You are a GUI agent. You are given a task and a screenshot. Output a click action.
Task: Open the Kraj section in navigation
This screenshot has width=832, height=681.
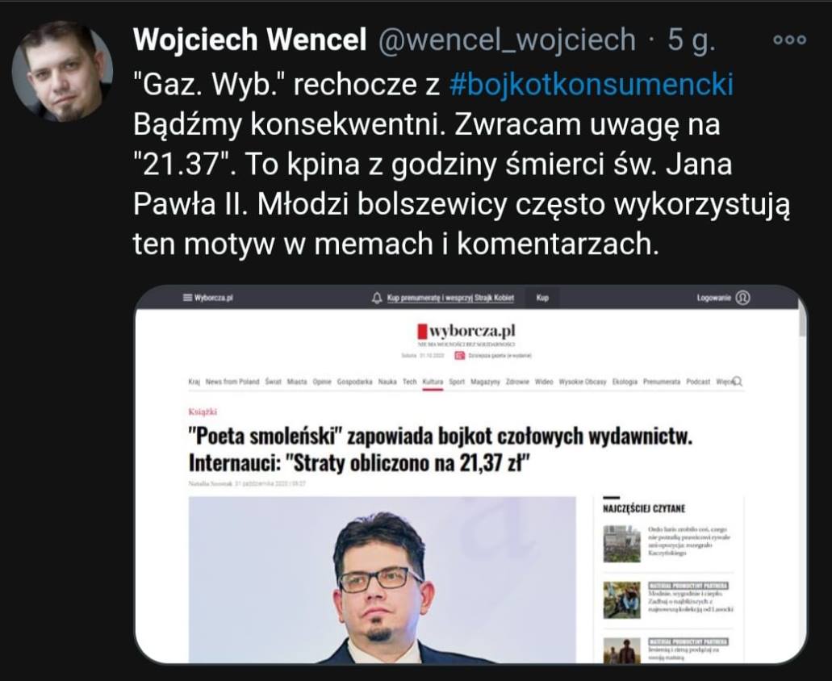coord(194,382)
